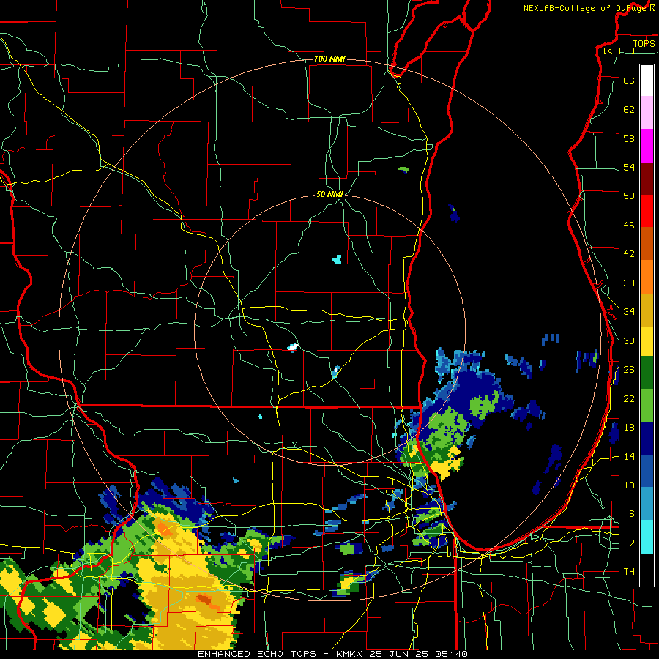Click the navy blue legend swatch
The image size is (659, 659).
[647, 439]
